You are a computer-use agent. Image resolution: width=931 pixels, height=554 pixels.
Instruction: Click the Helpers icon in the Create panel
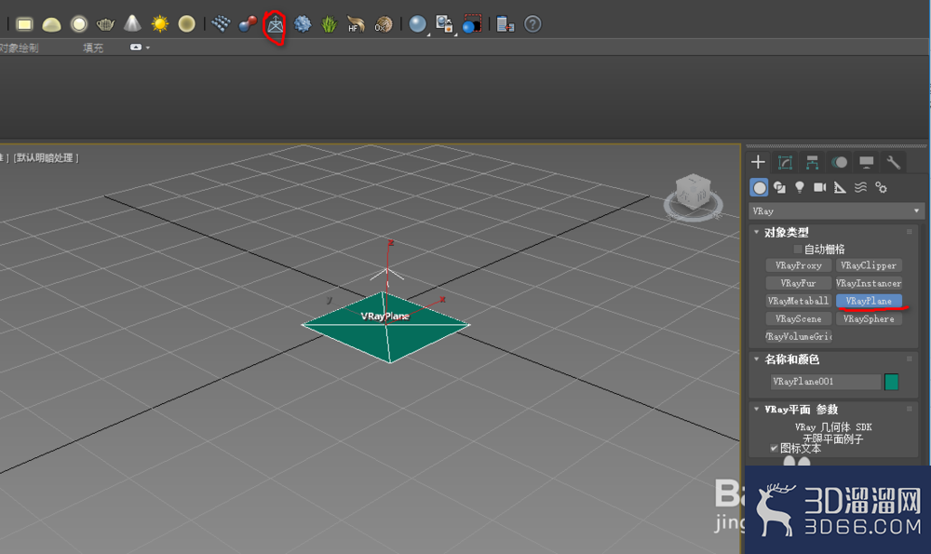click(840, 187)
